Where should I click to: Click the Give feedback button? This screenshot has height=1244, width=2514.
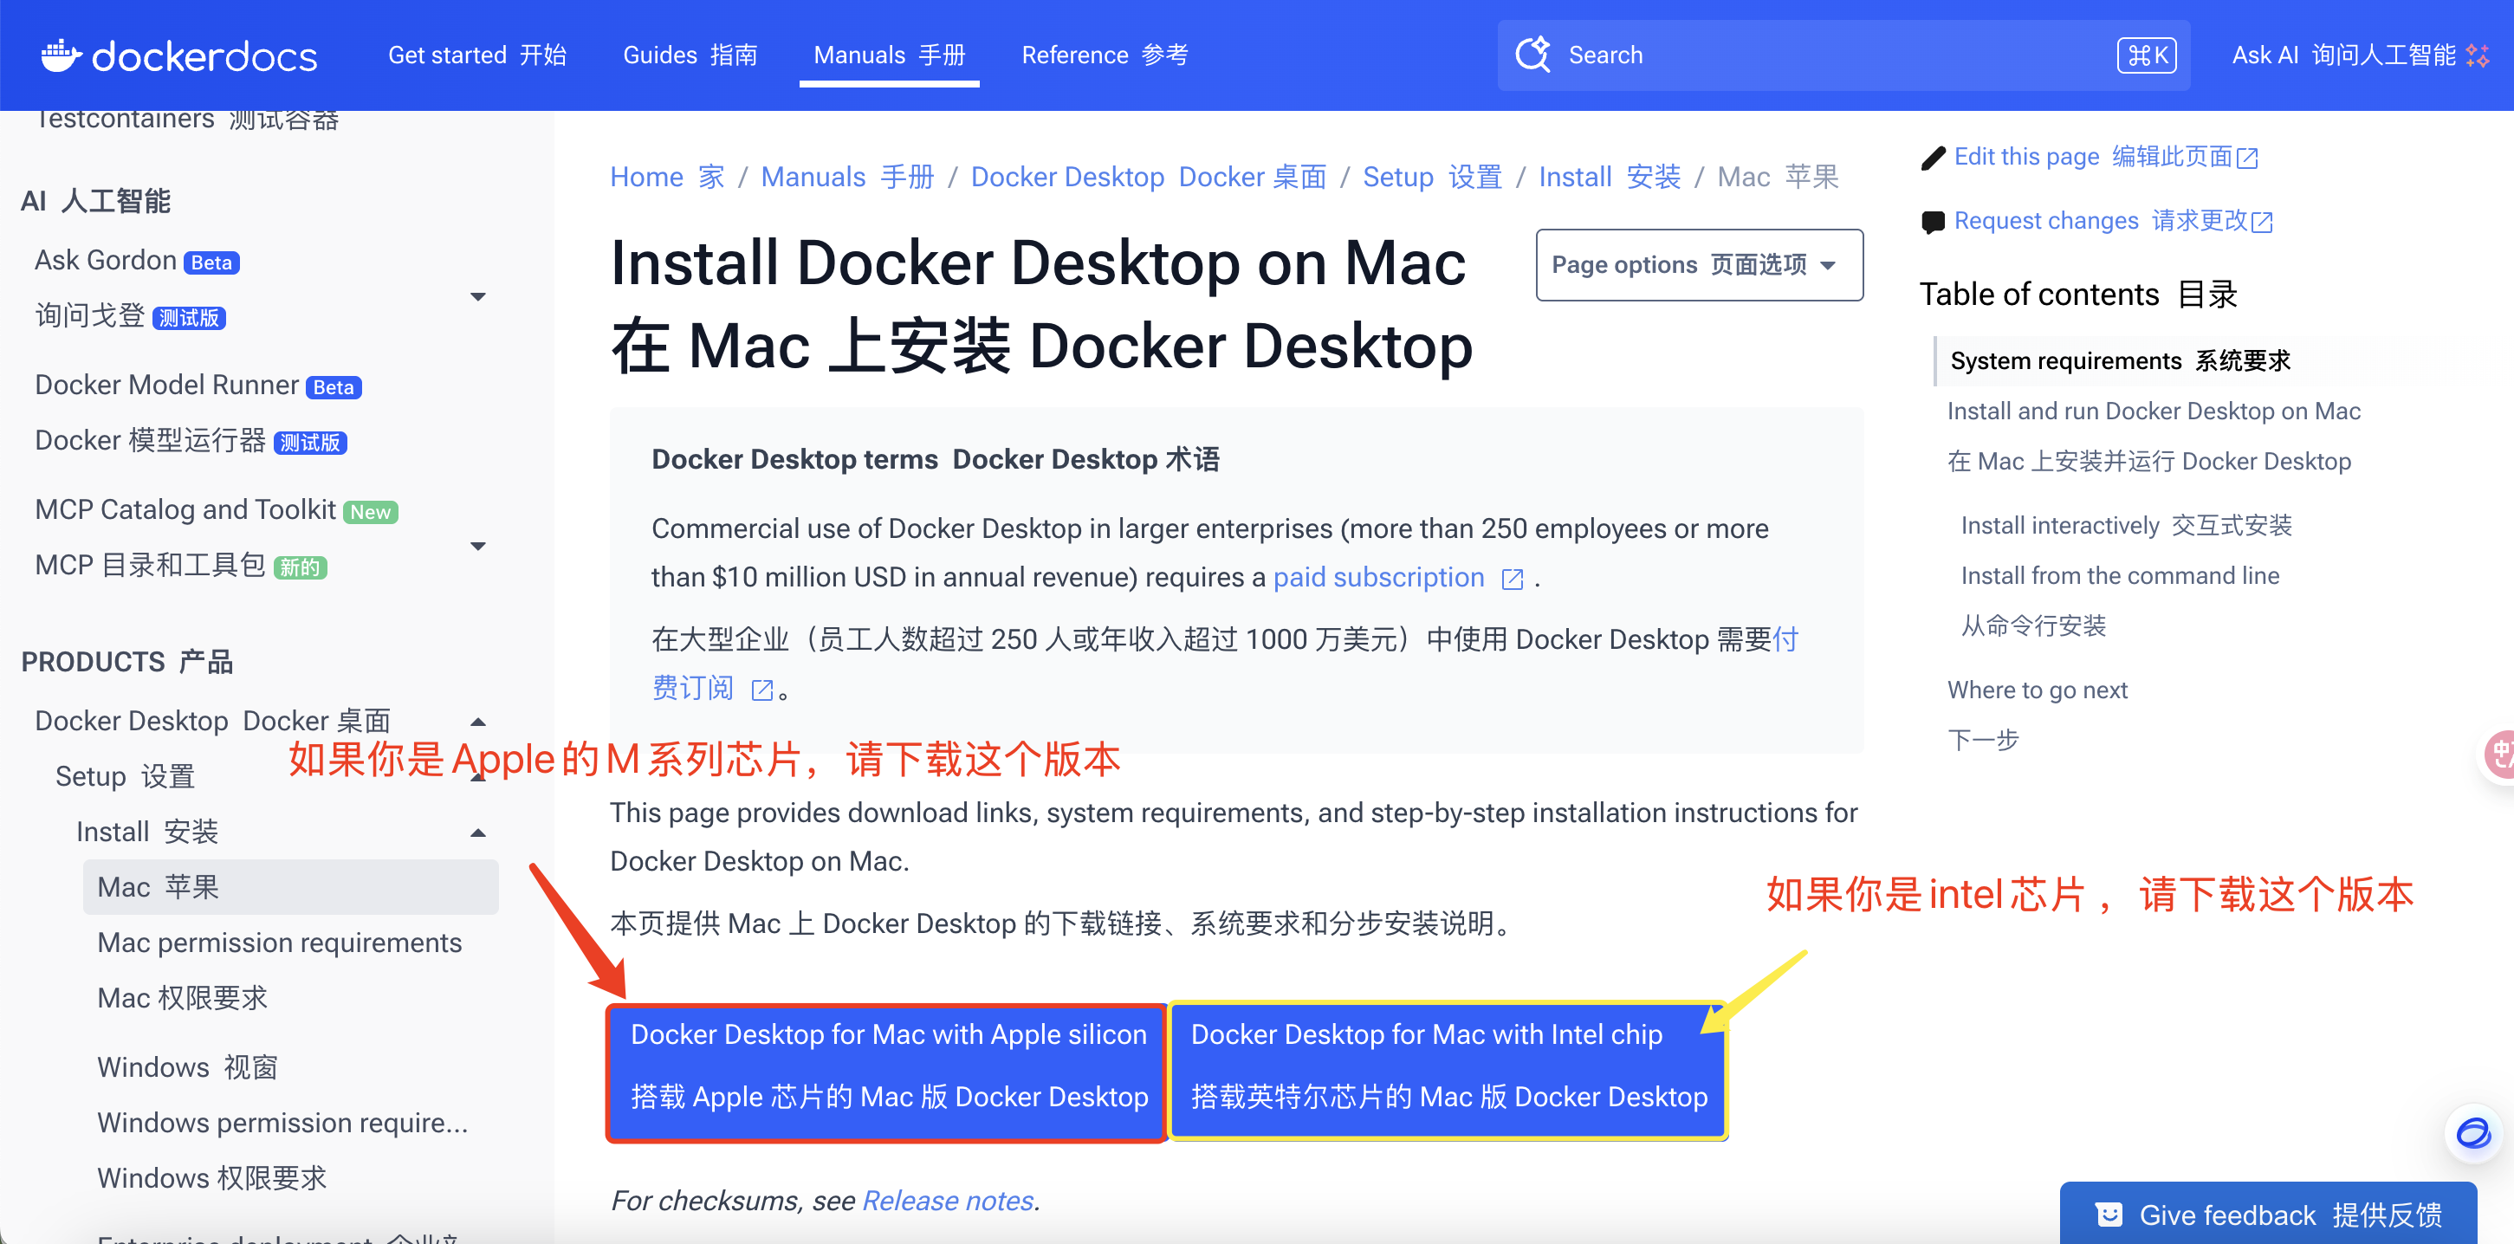click(2268, 1215)
